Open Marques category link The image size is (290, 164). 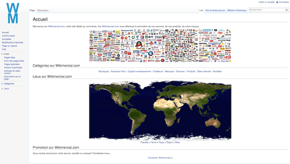pyautogui.click(x=170, y=71)
